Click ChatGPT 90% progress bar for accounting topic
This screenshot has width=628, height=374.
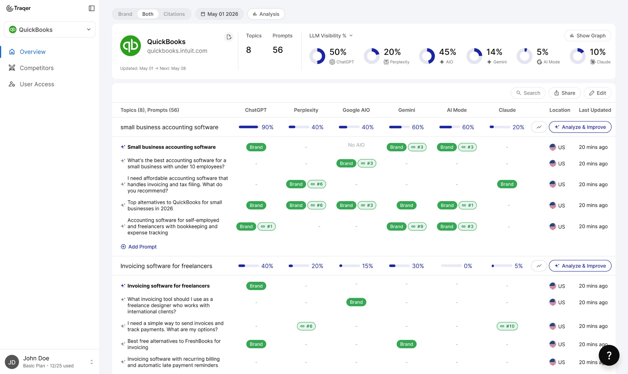point(249,127)
